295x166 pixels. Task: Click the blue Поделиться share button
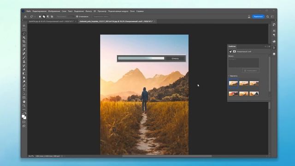[258, 17]
